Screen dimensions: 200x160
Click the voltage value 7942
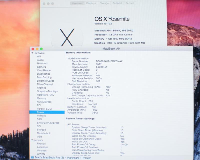tap(95, 113)
